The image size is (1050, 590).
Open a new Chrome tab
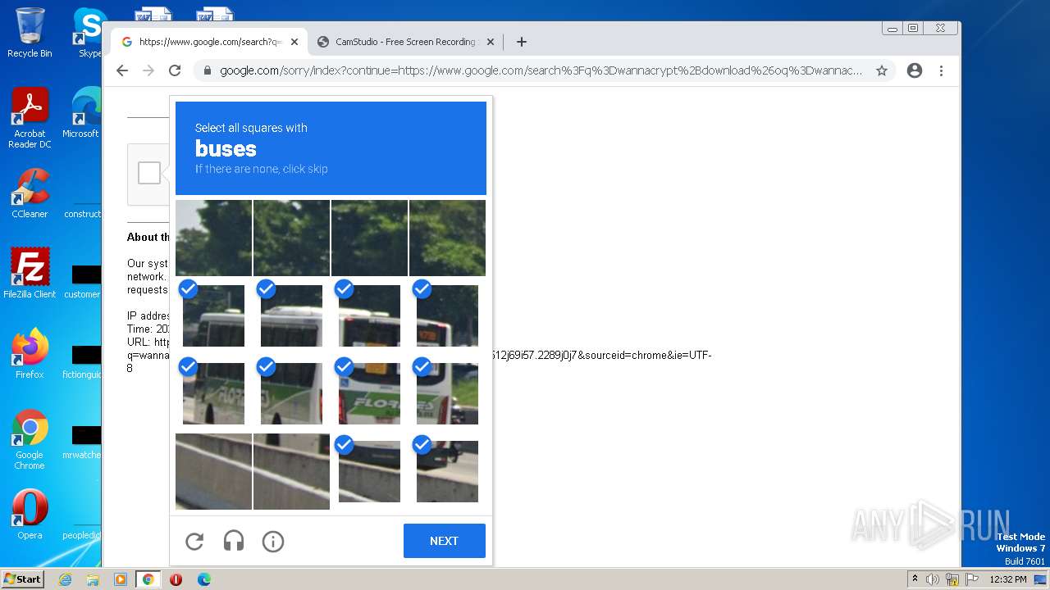(x=522, y=42)
